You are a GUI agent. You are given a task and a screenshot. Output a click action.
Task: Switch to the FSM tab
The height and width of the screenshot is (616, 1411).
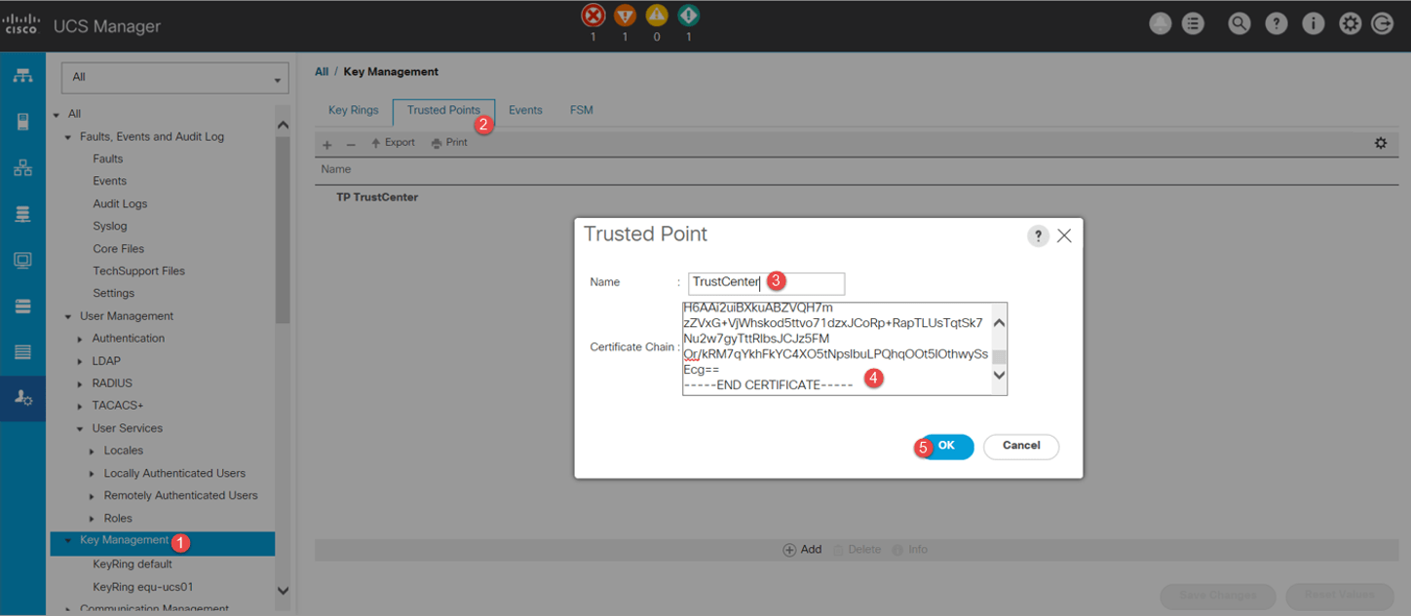point(581,111)
